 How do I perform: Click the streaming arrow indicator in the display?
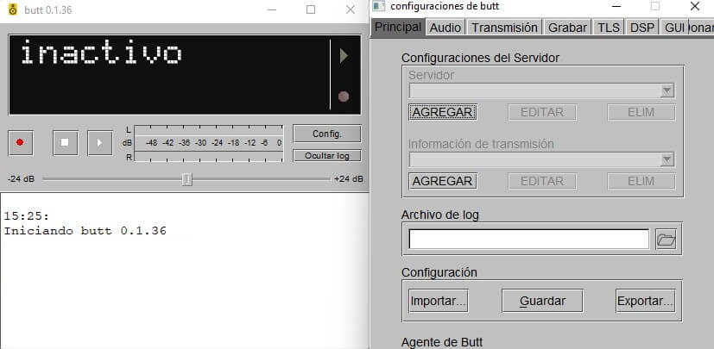[344, 56]
